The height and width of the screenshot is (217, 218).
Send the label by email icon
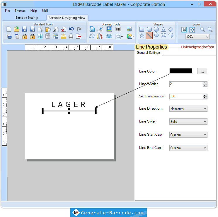pyautogui.click(x=63, y=36)
